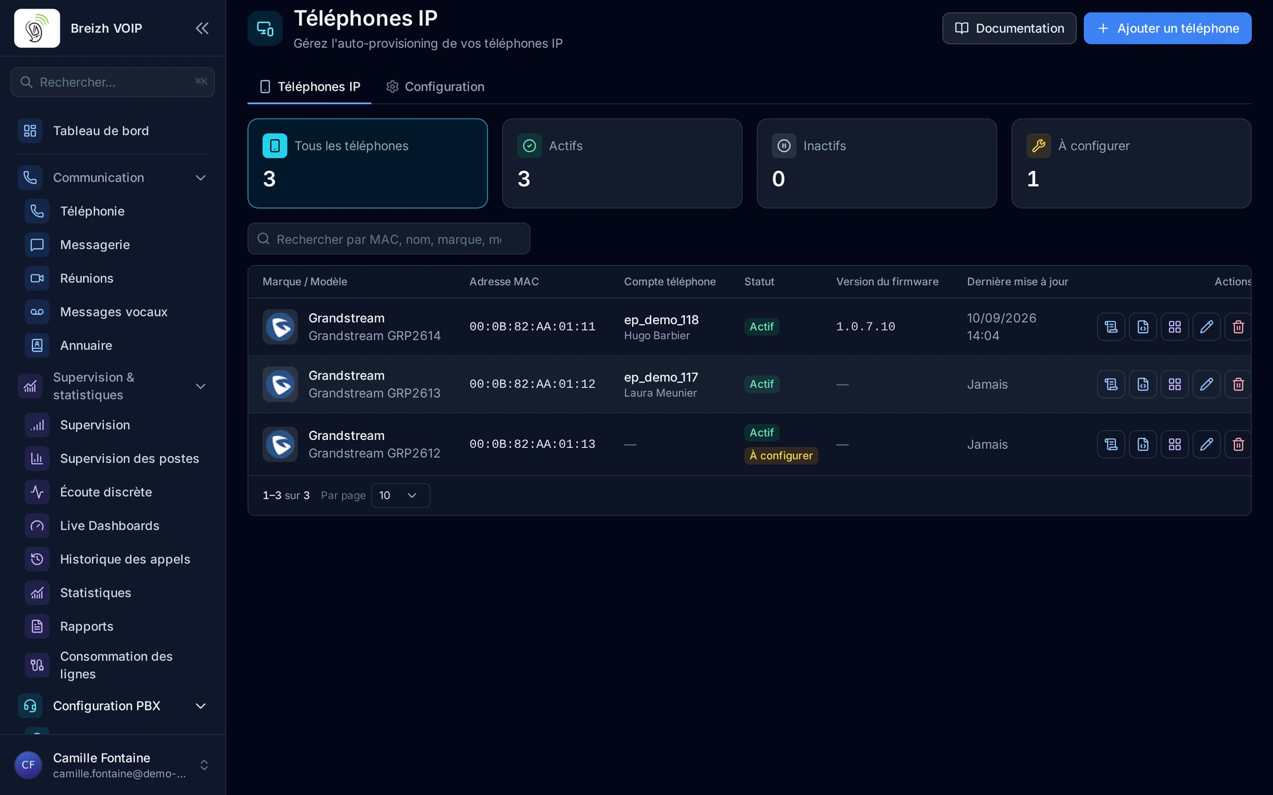This screenshot has height=795, width=1273.
Task: Open the keys grid icon for the GRP2614 row
Action: coord(1175,327)
